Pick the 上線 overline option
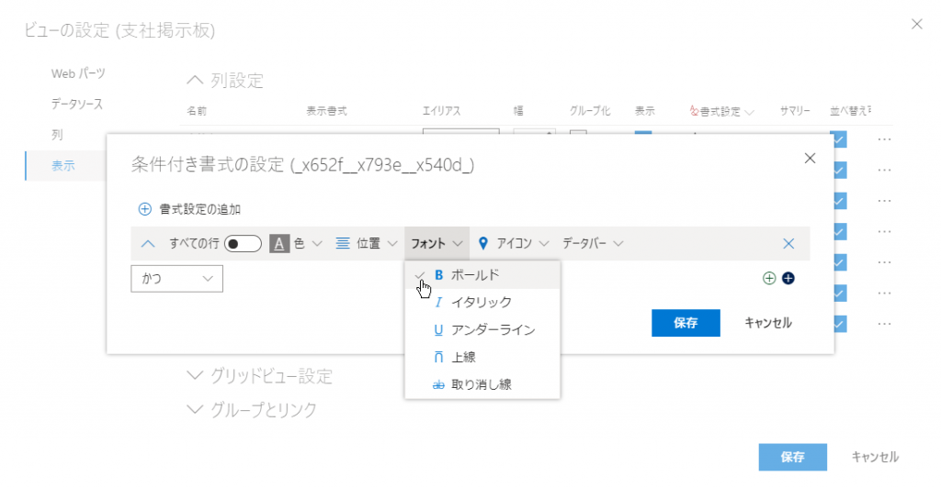 463,357
